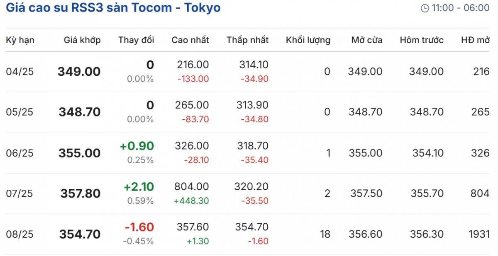
Task: Click the Cao nhất column header
Action: coord(190,40)
